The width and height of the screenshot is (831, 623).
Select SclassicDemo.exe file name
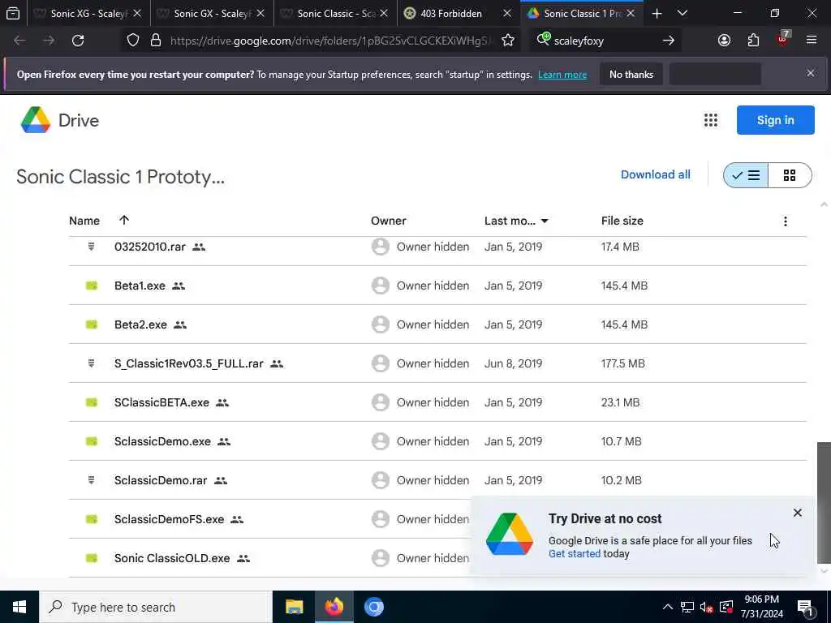click(162, 441)
